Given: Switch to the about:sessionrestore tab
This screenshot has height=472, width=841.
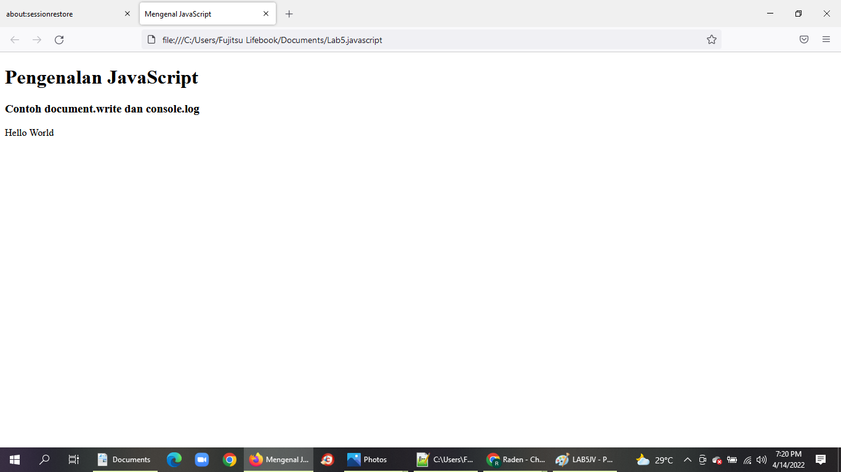Looking at the screenshot, I should click(68, 14).
